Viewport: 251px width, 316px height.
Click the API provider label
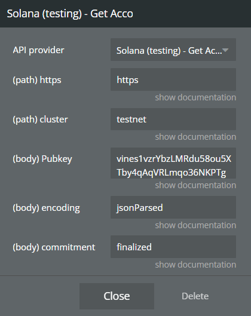click(38, 50)
